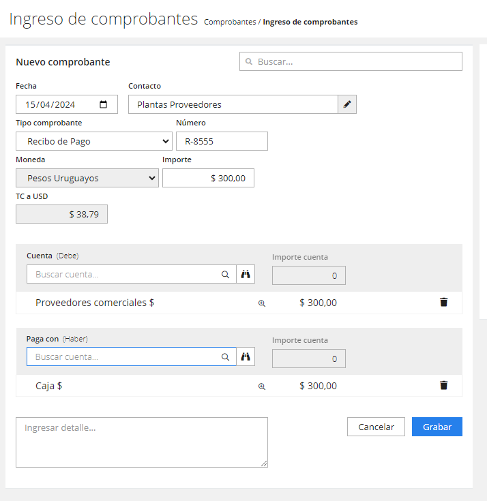Image resolution: width=487 pixels, height=501 pixels.
Task: Click the Comprobantes breadcrumb link
Action: click(x=229, y=22)
